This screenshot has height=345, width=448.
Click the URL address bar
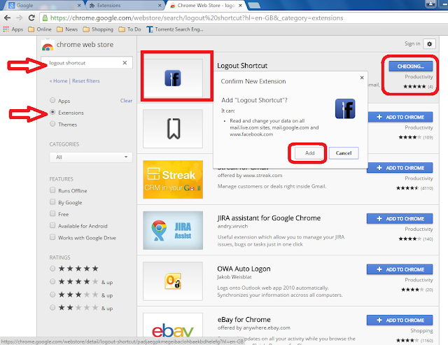pyautogui.click(x=243, y=18)
